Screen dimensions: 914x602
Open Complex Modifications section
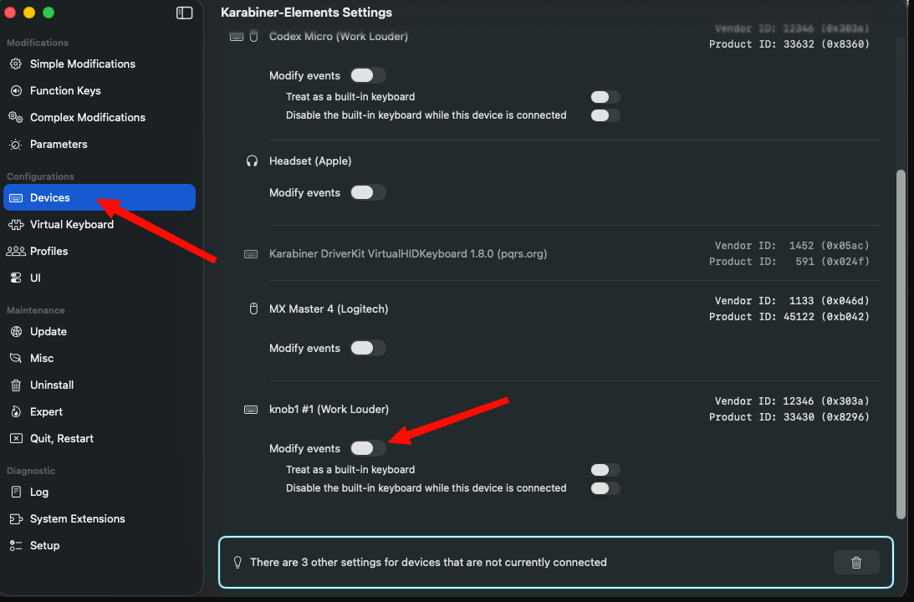(x=100, y=118)
